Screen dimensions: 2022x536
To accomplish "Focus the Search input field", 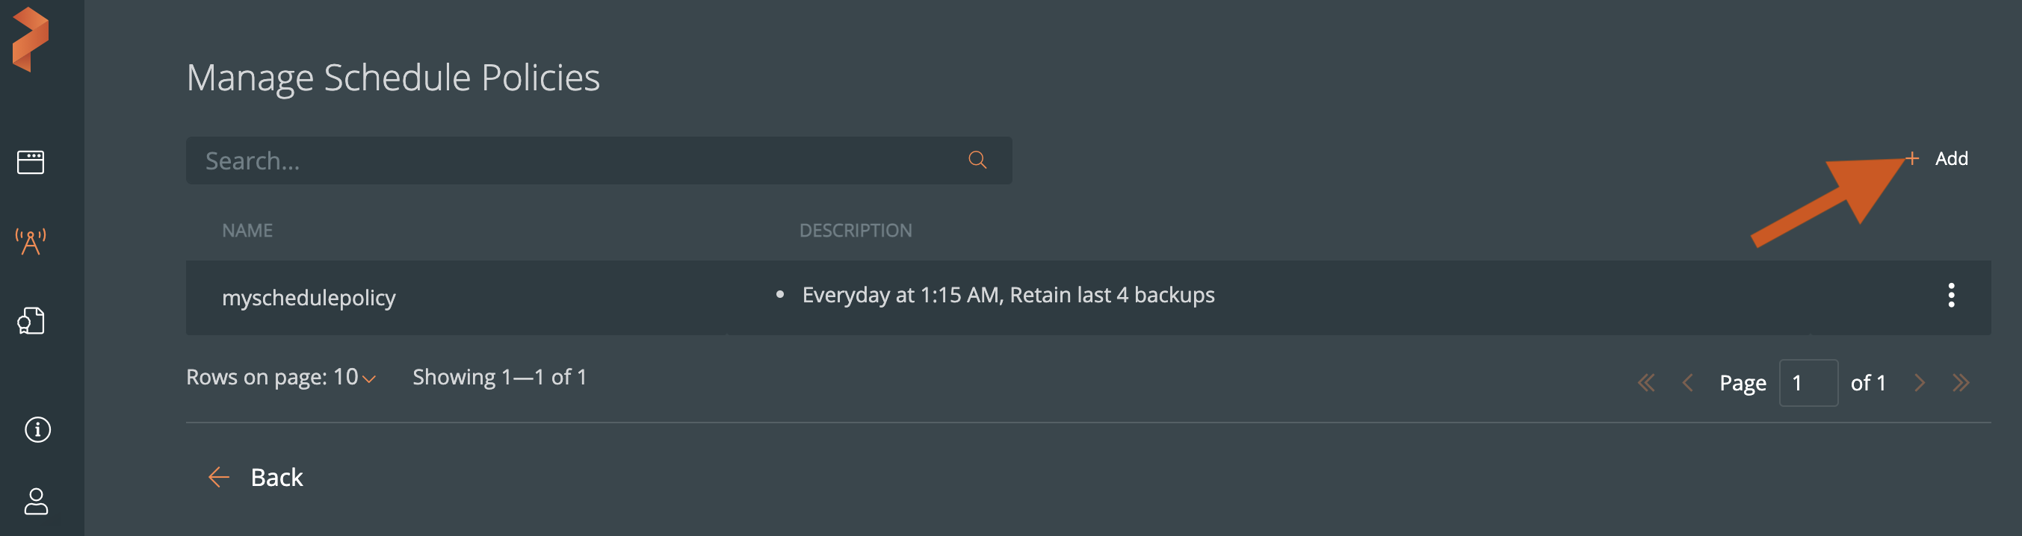I will (x=573, y=161).
